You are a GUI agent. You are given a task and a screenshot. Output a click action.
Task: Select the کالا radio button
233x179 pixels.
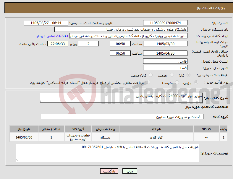[188, 75]
